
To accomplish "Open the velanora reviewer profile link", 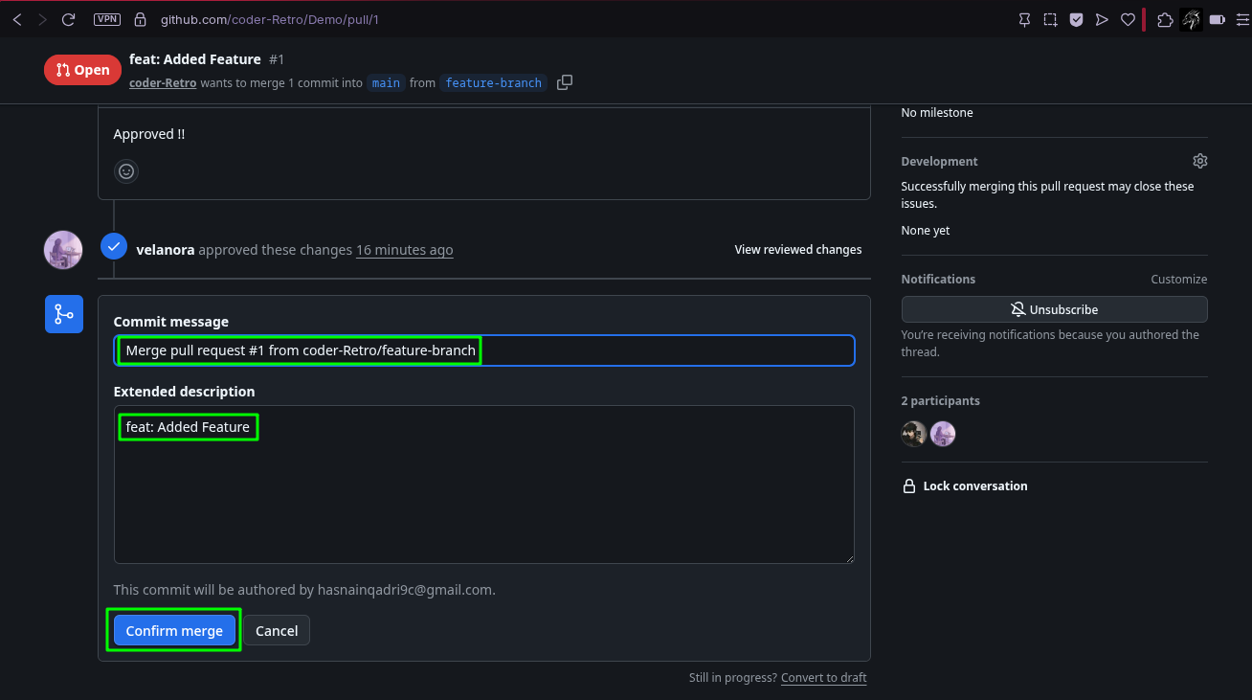I will 166,250.
